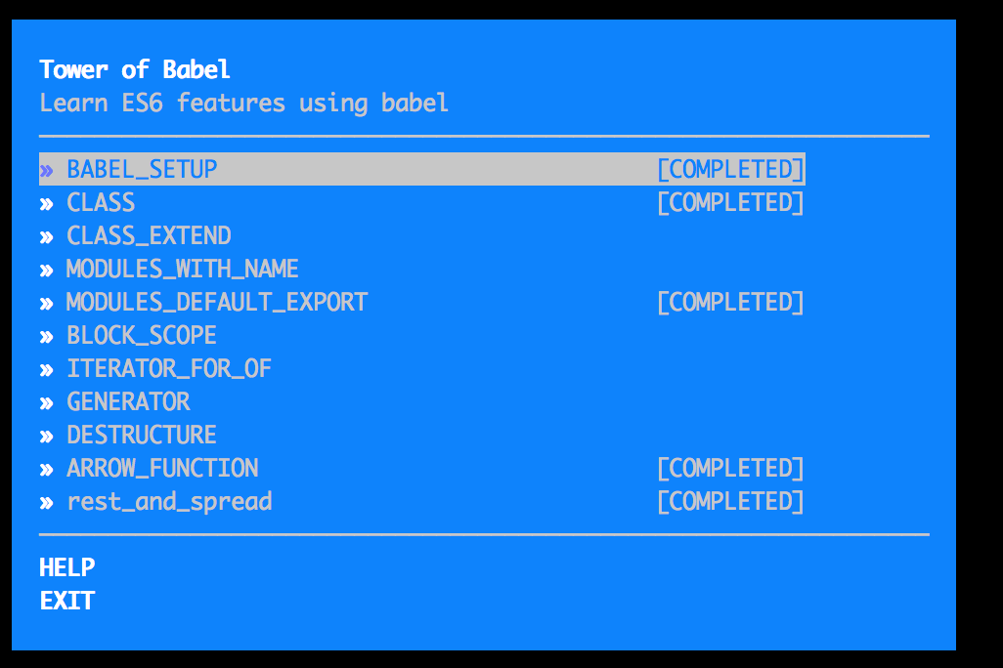Open the DESTRUCTURE exercise
This screenshot has width=1003, height=668.
(x=142, y=435)
